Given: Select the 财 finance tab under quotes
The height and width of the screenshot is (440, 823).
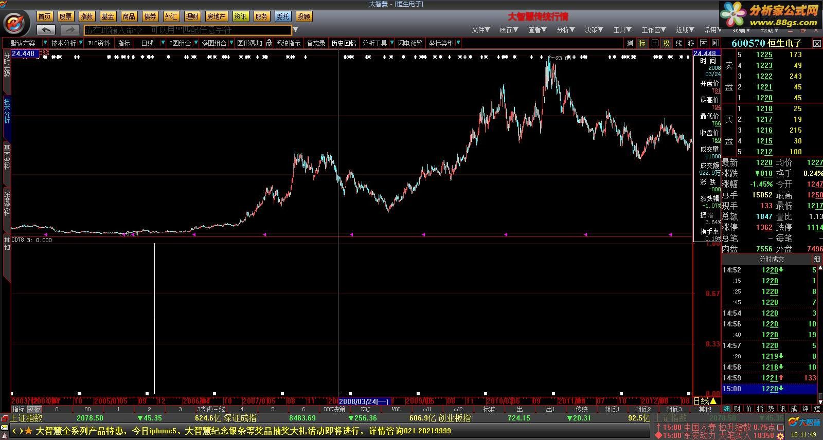Looking at the screenshot, I should (x=737, y=409).
